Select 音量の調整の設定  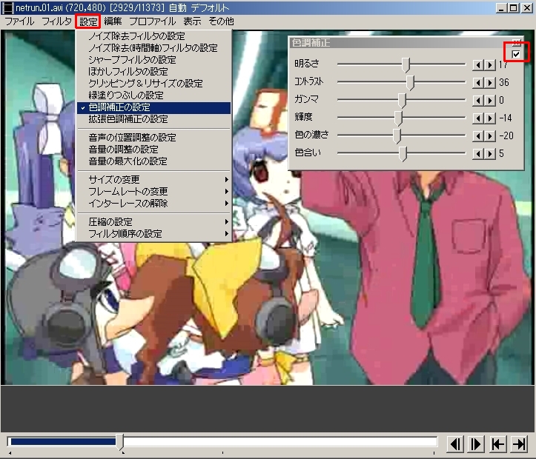click(x=153, y=150)
